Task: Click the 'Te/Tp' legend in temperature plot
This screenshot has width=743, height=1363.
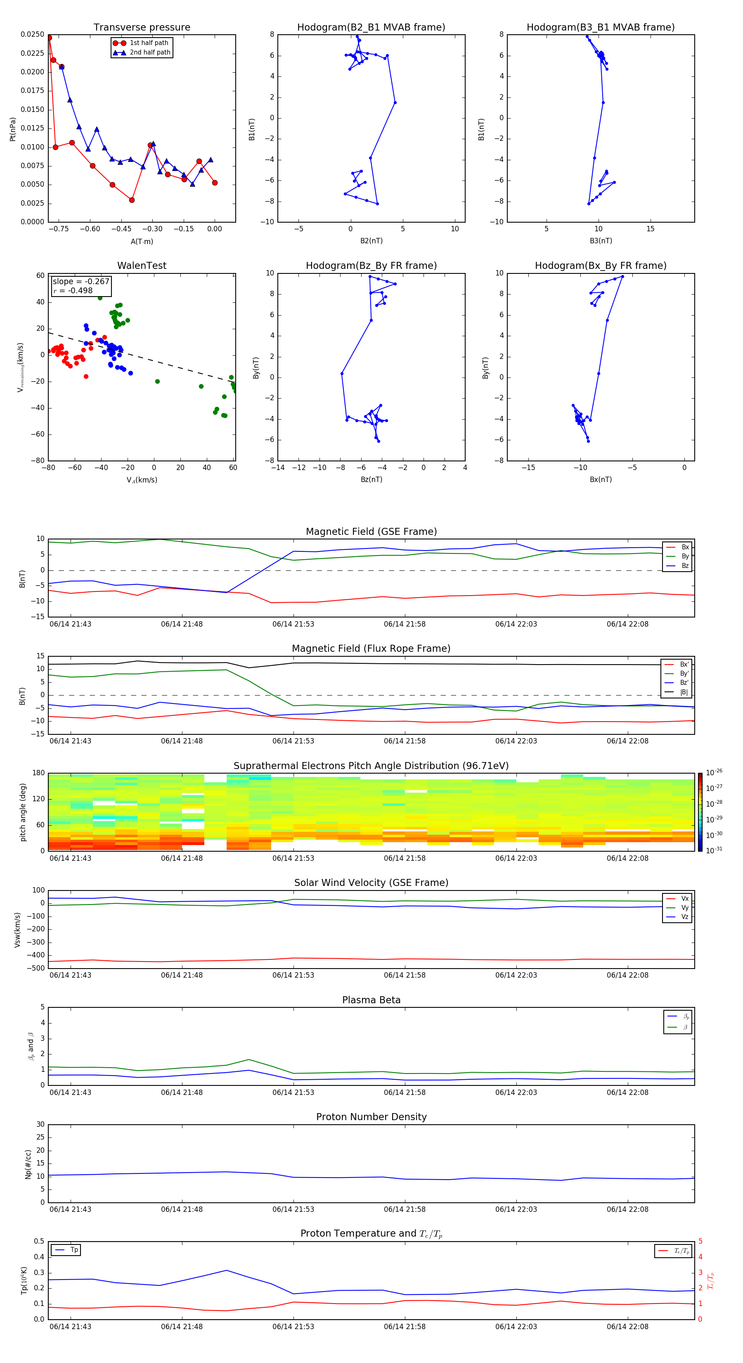Action: tap(674, 1251)
